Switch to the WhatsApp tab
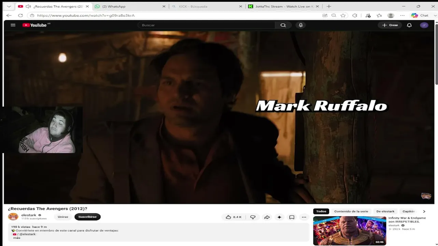 point(130,6)
